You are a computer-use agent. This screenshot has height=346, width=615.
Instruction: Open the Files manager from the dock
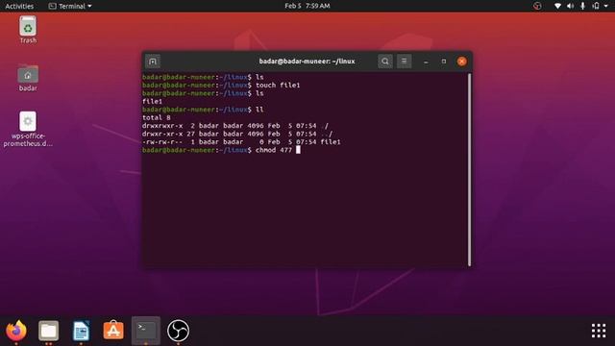click(x=49, y=331)
